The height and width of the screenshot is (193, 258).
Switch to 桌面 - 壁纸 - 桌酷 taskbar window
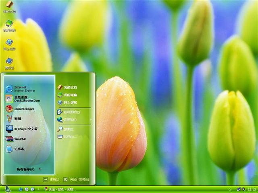click(x=60, y=189)
